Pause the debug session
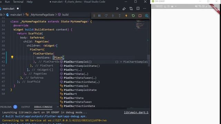Viewport: 221px width, 124px height. point(99,15)
